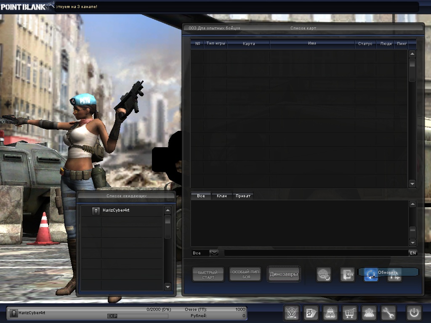Click the door enter room icon
The width and height of the screenshot is (431, 323).
(x=347, y=274)
